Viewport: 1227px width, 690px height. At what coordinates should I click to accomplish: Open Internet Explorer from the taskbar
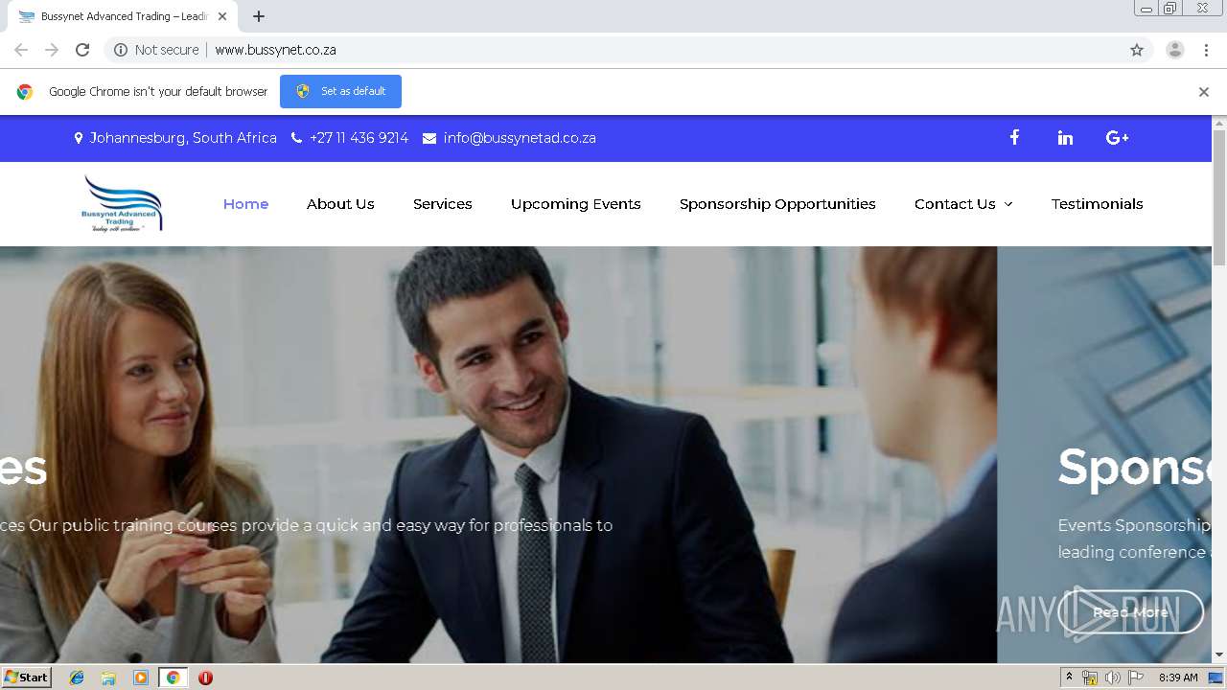coord(77,678)
